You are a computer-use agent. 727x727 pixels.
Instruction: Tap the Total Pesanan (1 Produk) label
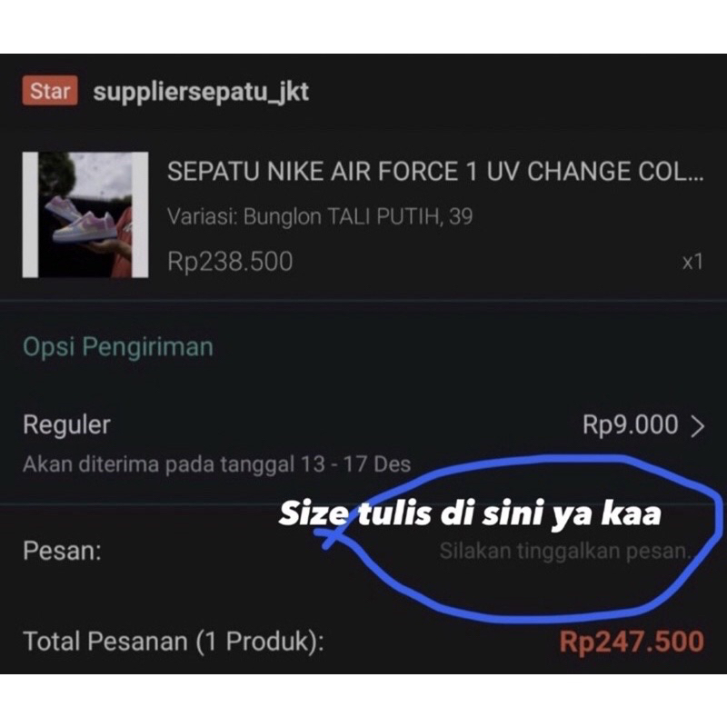[x=174, y=642]
